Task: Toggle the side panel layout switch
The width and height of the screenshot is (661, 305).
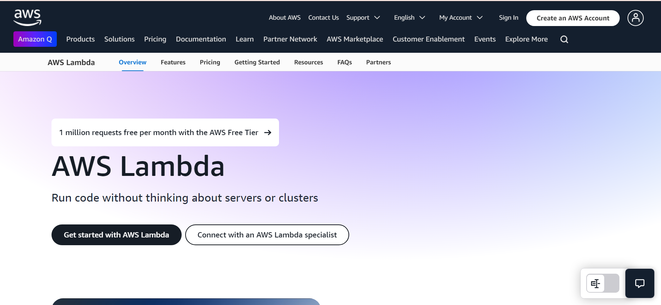Action: point(602,283)
